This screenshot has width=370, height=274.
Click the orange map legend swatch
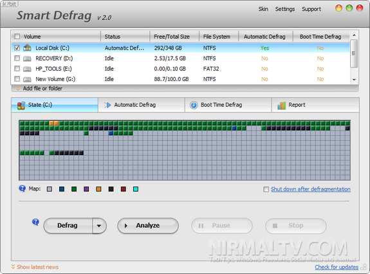(98, 189)
